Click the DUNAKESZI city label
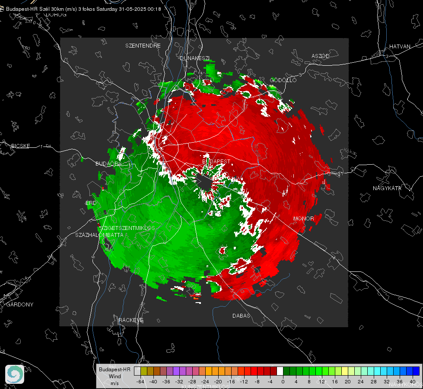 click(x=194, y=58)
